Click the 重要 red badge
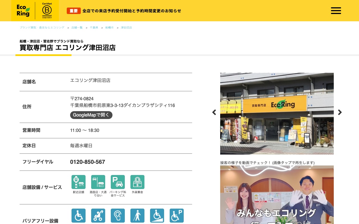This screenshot has width=359, height=224. tap(74, 11)
